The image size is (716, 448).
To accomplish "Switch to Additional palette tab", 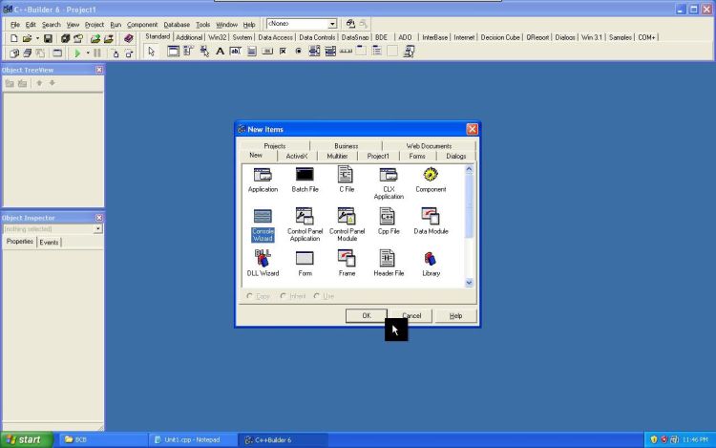I will tap(189, 37).
